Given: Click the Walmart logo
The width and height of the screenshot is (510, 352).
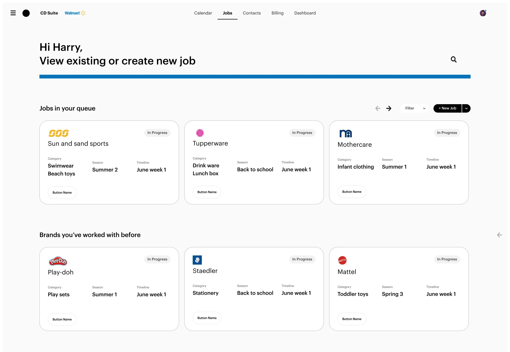Looking at the screenshot, I should pyautogui.click(x=75, y=13).
